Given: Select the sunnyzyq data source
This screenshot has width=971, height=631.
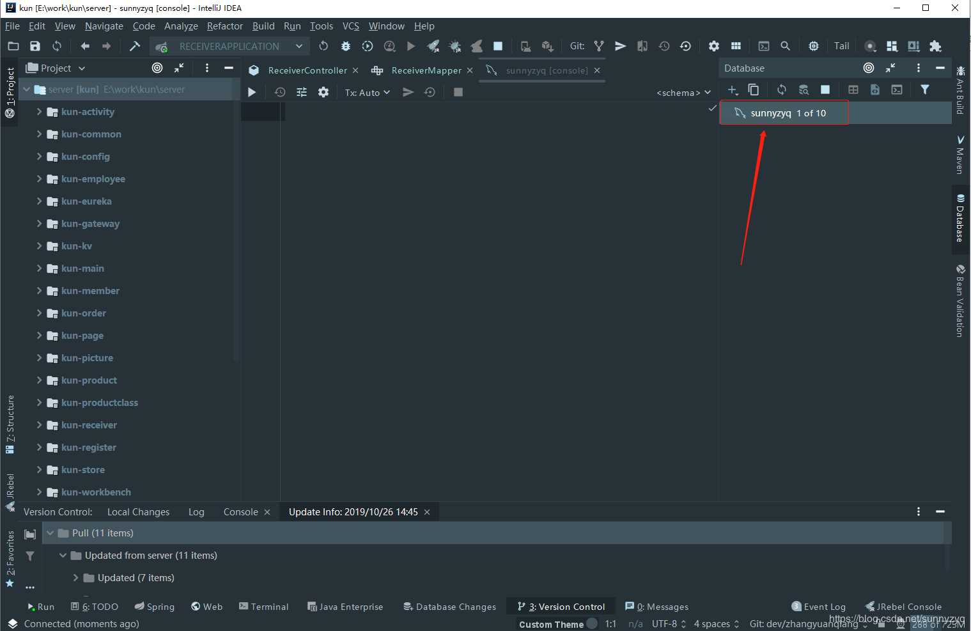Looking at the screenshot, I should (835, 113).
